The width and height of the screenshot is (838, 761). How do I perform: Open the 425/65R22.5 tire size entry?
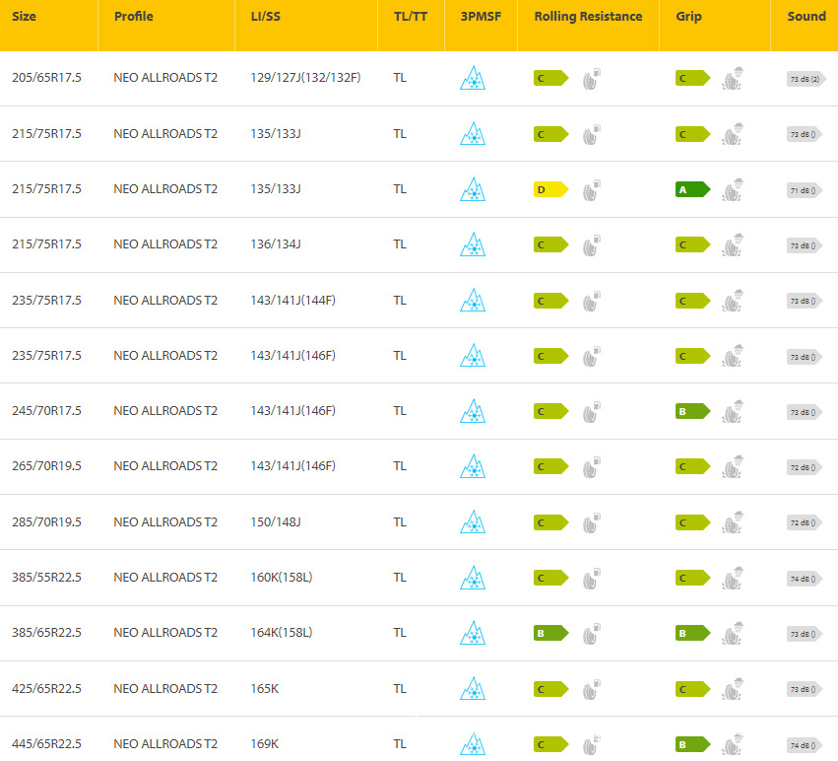click(46, 688)
